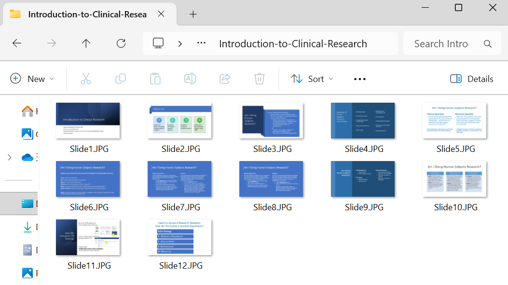Select the Slide12.JPG PICO thumbnail

pos(179,237)
